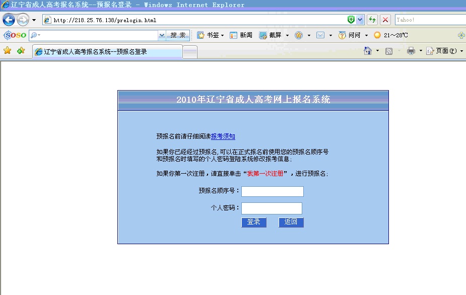
Task: Click the Refresh page icon
Action: tap(372, 20)
